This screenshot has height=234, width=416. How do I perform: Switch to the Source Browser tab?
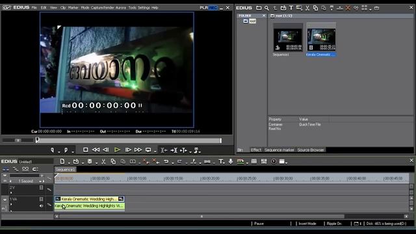click(x=311, y=150)
